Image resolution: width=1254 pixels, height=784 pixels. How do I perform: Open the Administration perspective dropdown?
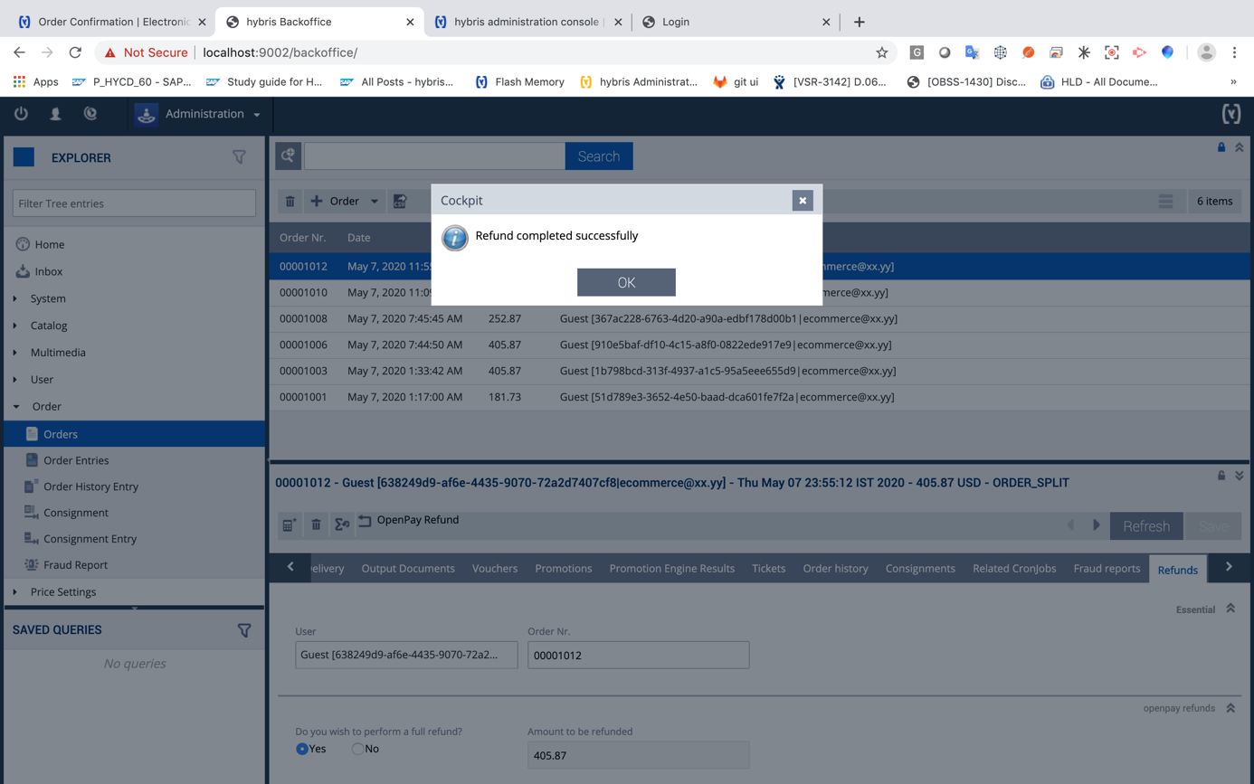199,114
